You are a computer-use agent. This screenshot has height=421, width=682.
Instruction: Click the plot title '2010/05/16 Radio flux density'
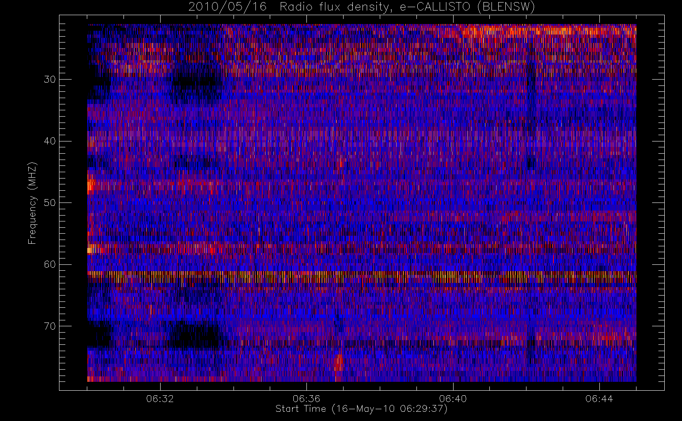362,7
